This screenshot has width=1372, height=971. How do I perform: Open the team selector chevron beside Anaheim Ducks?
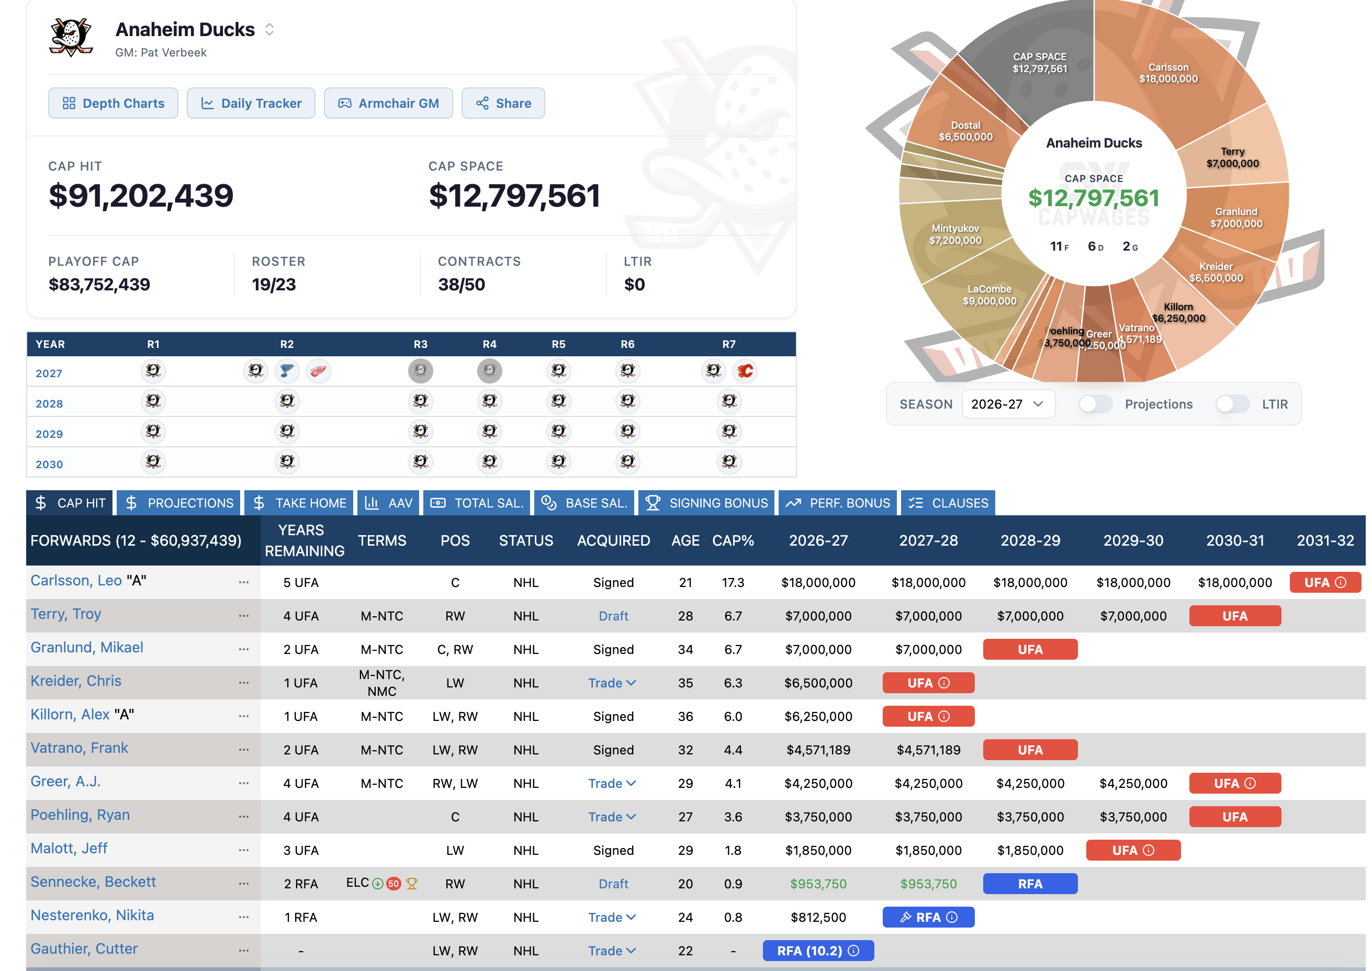269,29
